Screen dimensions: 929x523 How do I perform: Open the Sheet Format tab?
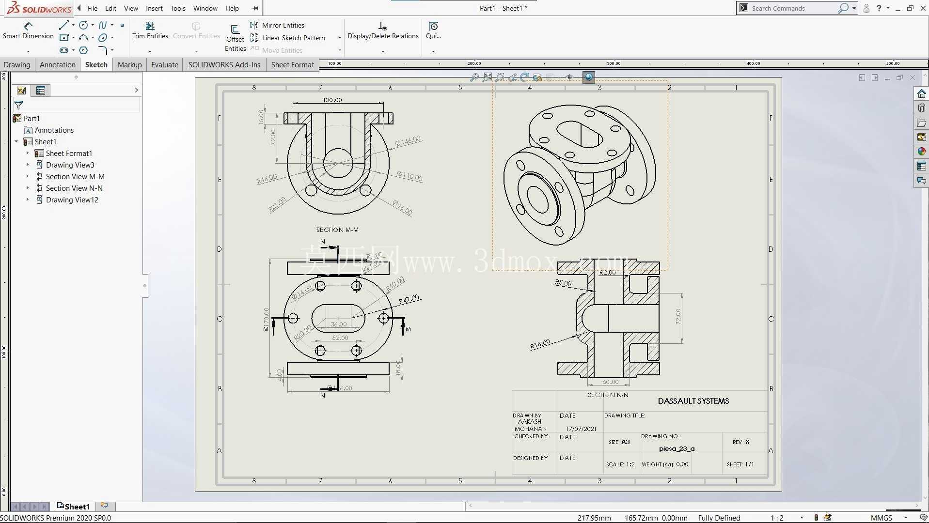pyautogui.click(x=293, y=64)
